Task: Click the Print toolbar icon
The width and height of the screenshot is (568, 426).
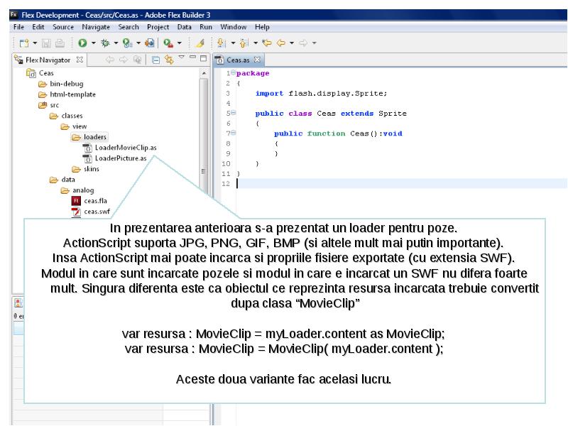Action: [x=60, y=43]
